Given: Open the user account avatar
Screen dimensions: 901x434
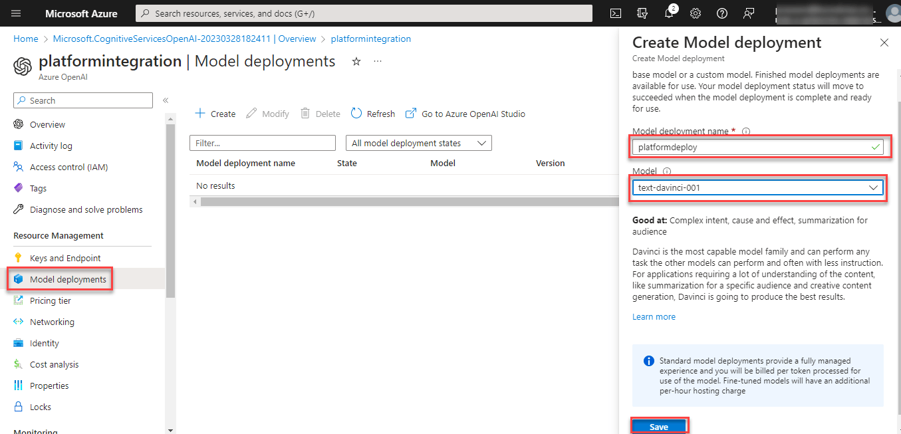Looking at the screenshot, I should click(x=893, y=13).
